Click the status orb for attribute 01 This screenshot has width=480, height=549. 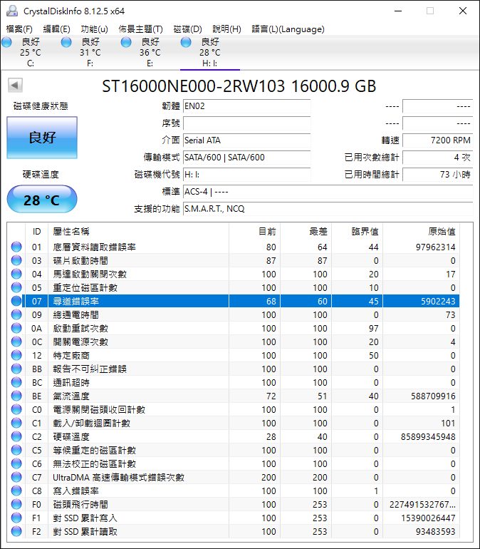tap(16, 247)
